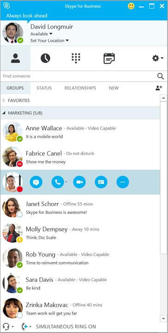Switch to the RELATIONSHIPS tab
Screen dimensions: 168x333
tap(80, 88)
